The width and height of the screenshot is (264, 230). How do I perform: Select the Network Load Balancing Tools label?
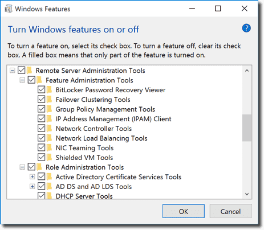[101, 138]
